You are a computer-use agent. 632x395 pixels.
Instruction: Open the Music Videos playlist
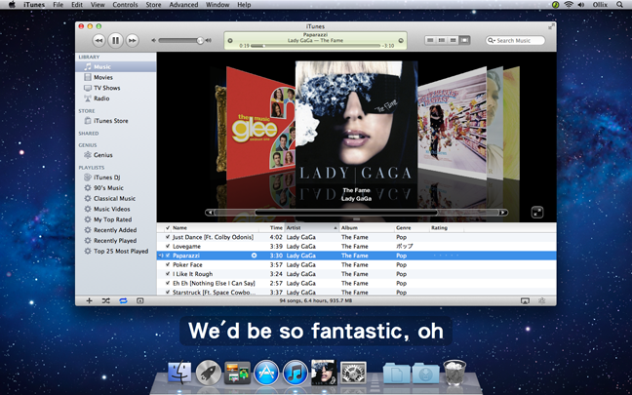pyautogui.click(x=116, y=209)
